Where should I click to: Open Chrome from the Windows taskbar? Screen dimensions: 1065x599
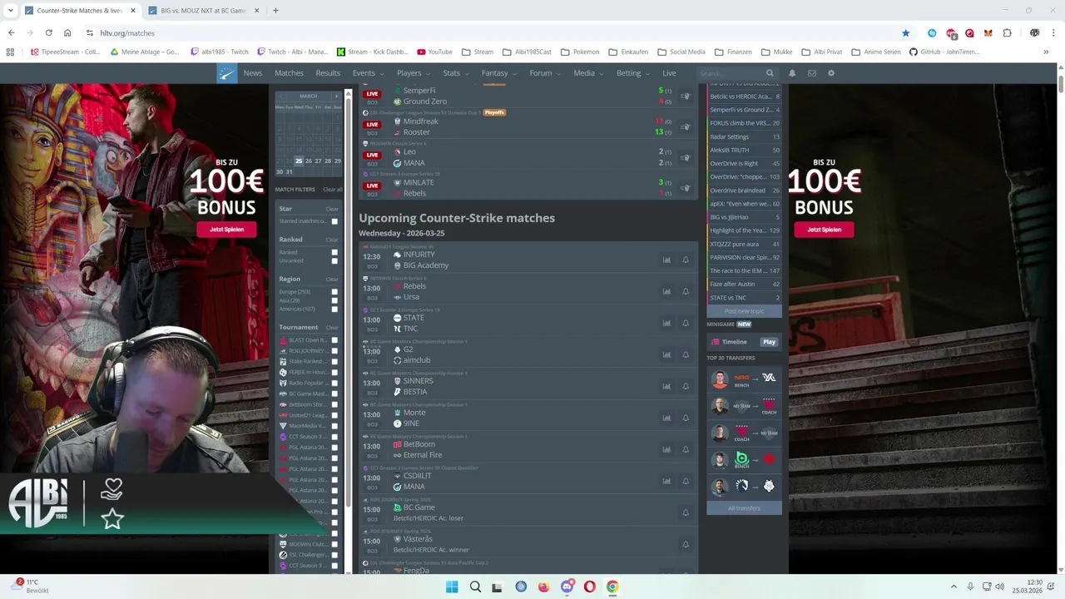pyautogui.click(x=612, y=587)
